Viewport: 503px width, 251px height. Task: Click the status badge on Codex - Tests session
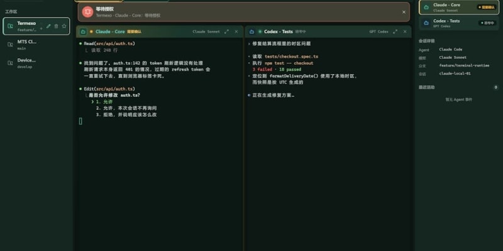click(x=487, y=23)
